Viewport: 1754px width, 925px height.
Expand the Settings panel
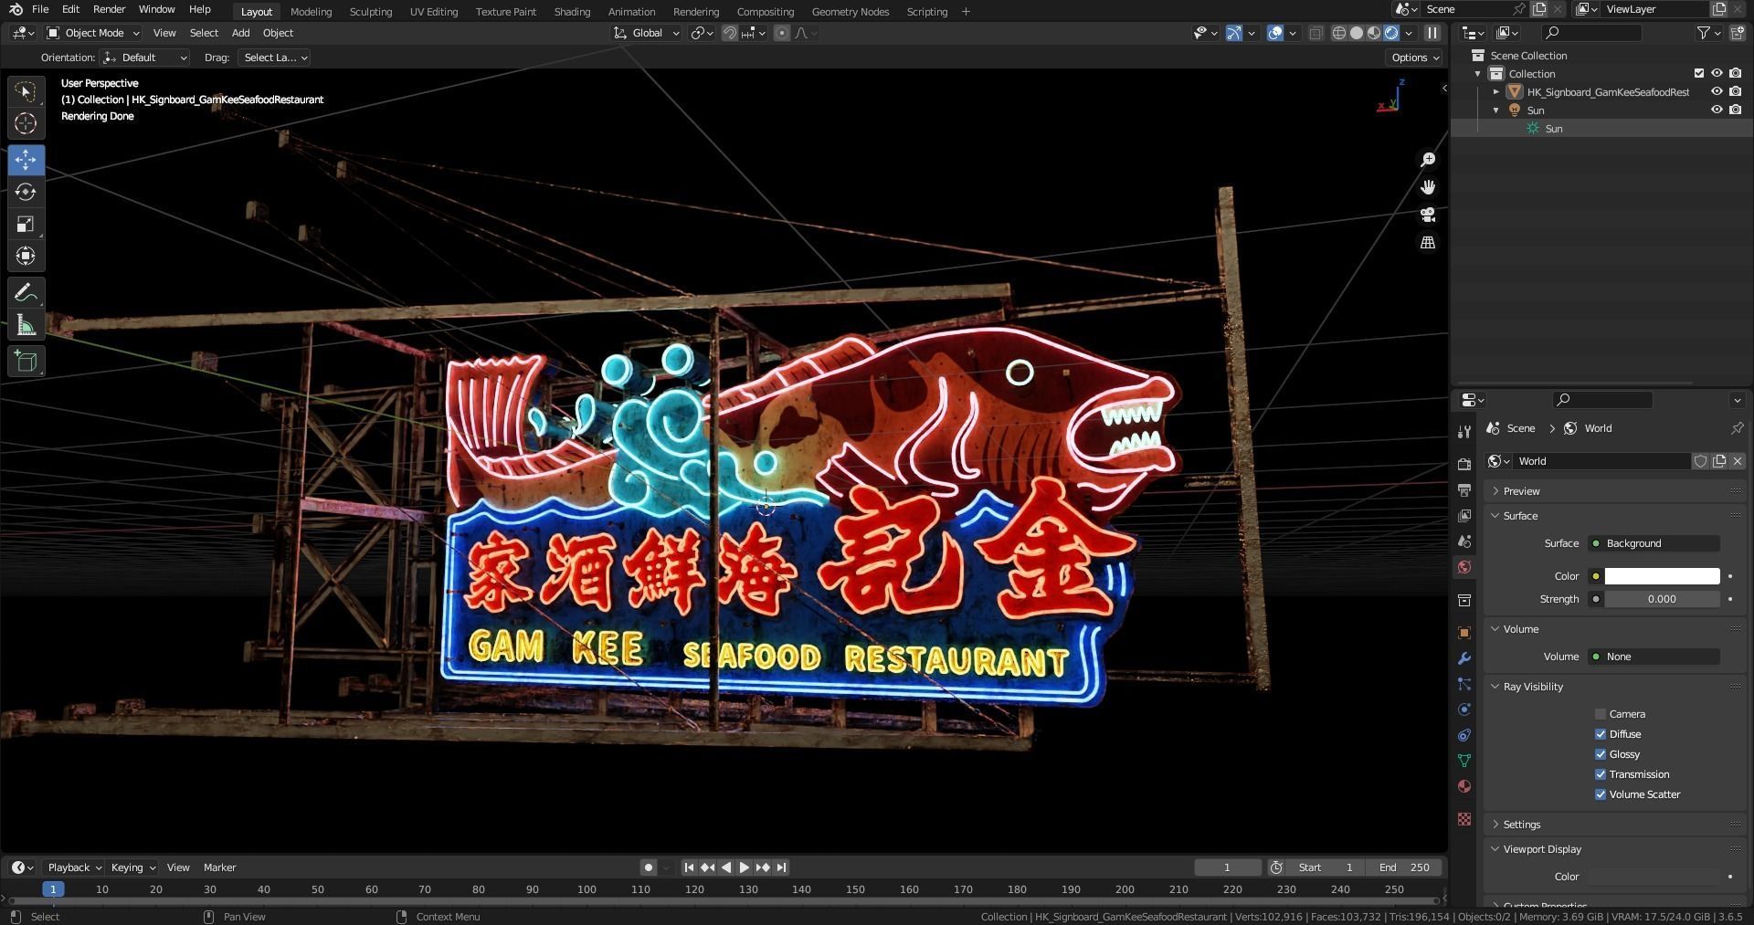[1521, 825]
